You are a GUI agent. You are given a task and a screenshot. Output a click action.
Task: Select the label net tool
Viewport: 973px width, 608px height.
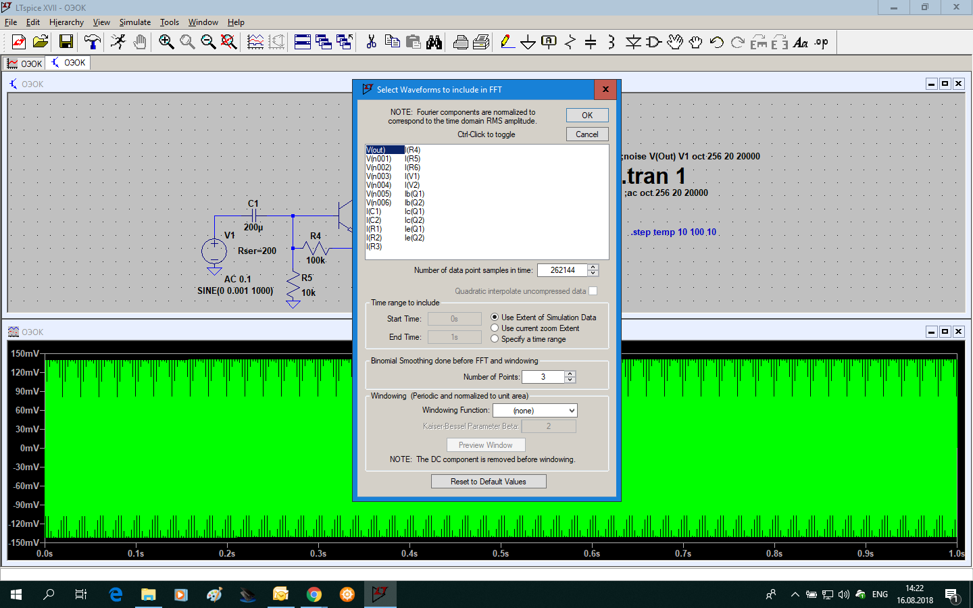[x=549, y=42]
